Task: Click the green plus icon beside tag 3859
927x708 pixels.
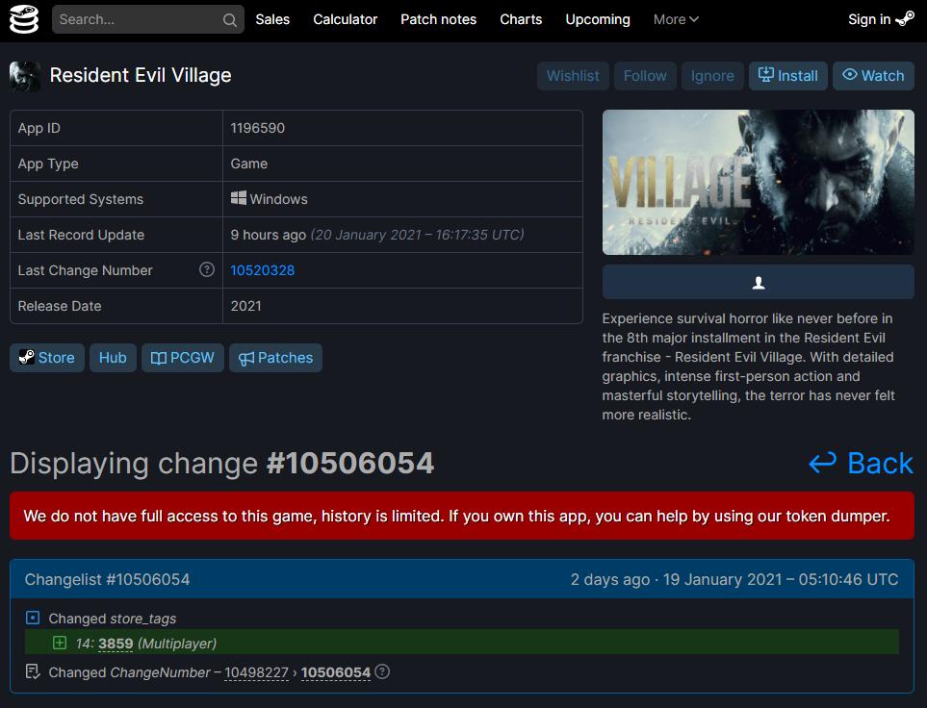Action: (60, 644)
